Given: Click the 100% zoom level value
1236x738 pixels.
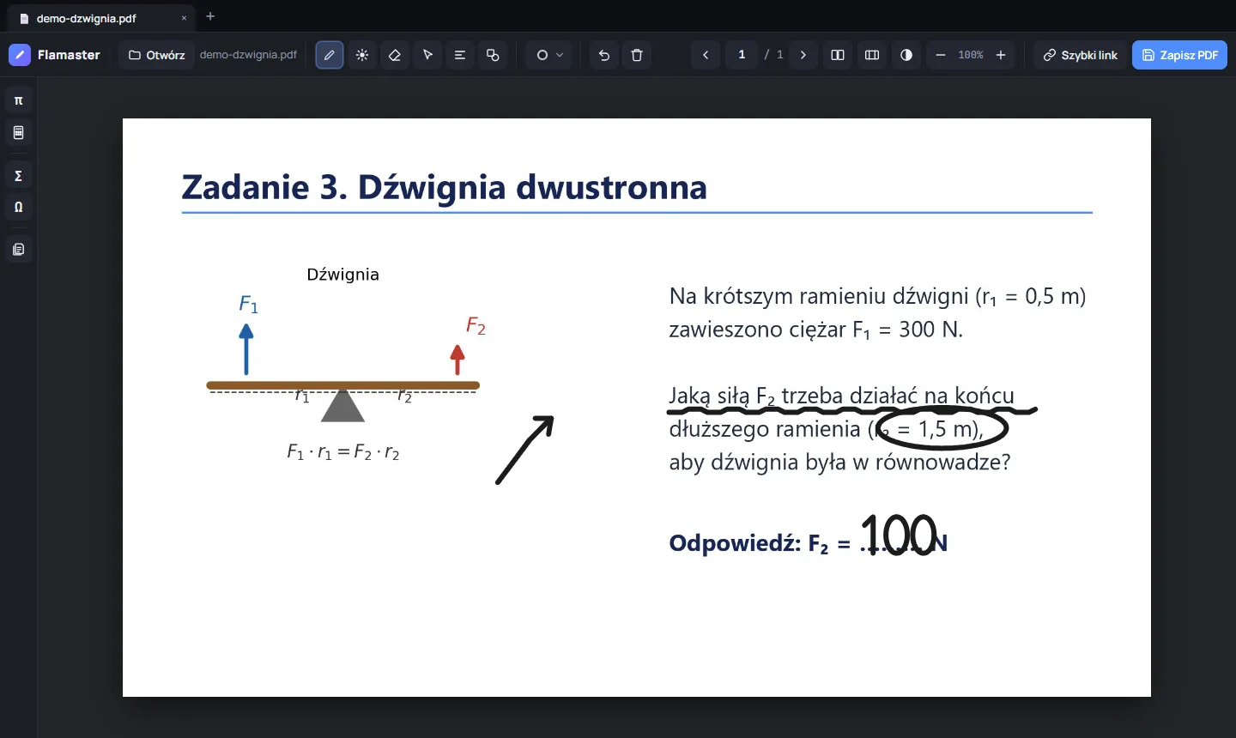Looking at the screenshot, I should 971,55.
